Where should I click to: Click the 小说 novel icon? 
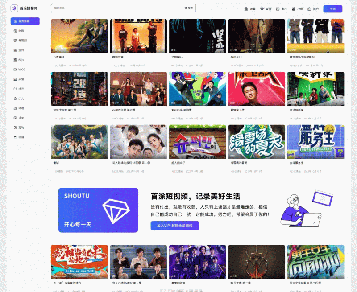(293, 9)
